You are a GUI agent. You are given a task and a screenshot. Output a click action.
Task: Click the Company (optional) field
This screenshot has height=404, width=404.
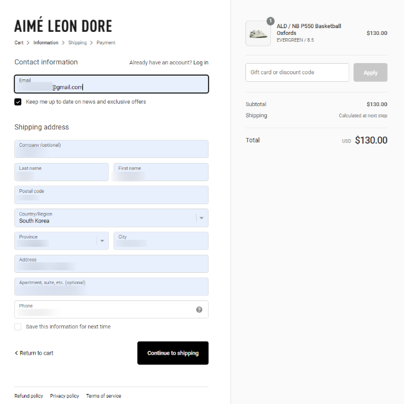111,149
